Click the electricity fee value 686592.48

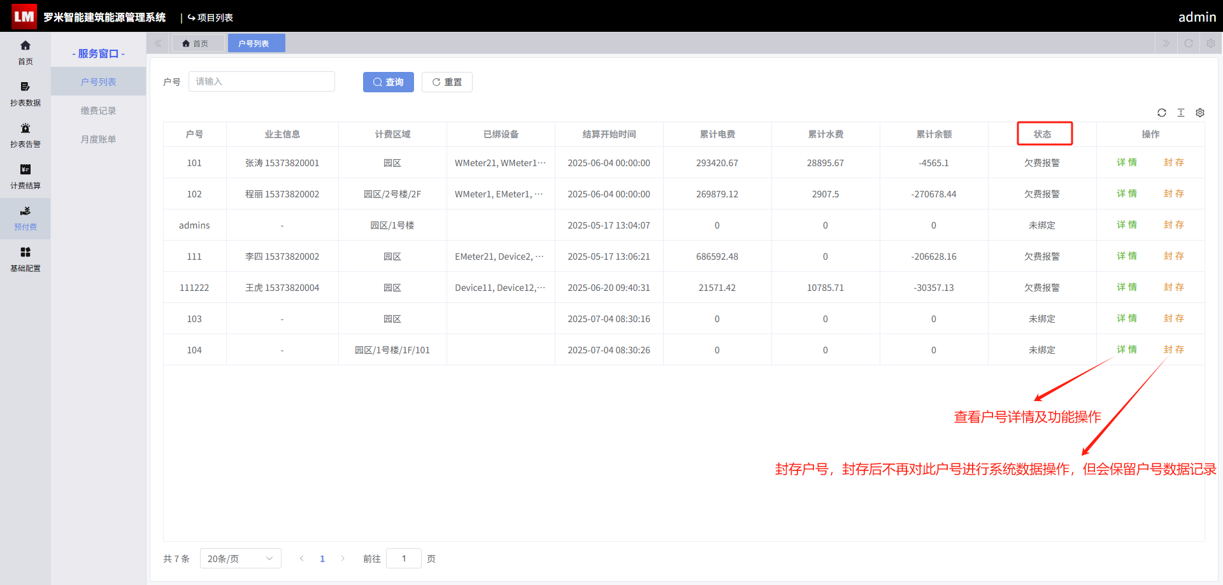click(717, 257)
